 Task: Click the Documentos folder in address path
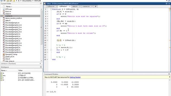tap(27, 1)
